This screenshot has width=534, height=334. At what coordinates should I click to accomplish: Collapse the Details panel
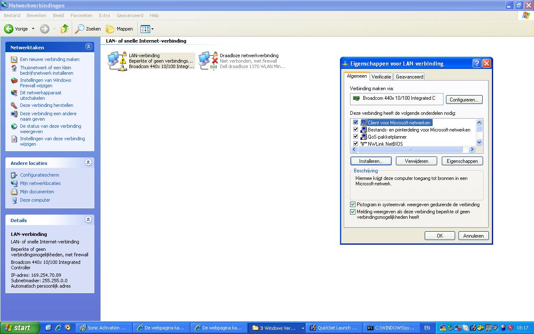coord(88,220)
